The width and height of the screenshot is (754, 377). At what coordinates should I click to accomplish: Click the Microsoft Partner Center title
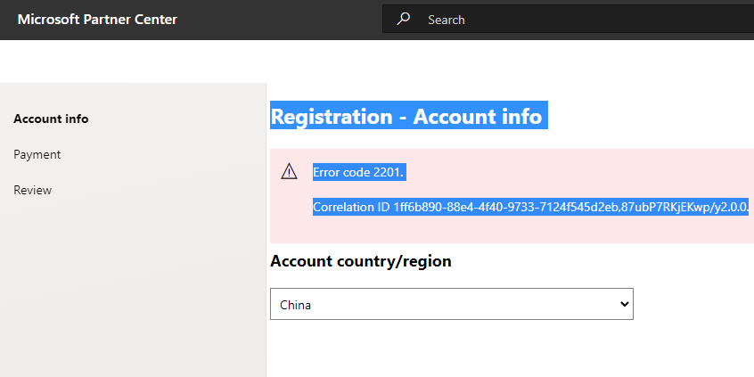[x=98, y=20]
